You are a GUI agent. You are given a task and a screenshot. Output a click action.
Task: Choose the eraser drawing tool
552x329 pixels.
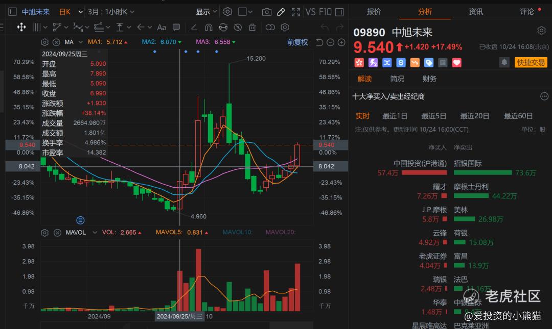tap(194, 27)
